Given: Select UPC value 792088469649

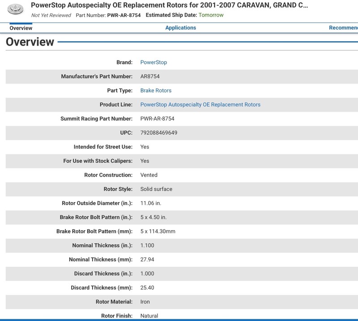Looking at the screenshot, I should (159, 132).
